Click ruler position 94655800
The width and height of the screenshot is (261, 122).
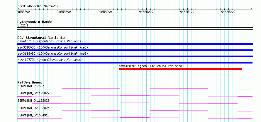pyautogui.click(x=64, y=12)
